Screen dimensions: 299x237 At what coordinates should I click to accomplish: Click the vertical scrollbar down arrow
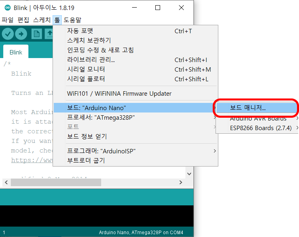tap(189, 174)
